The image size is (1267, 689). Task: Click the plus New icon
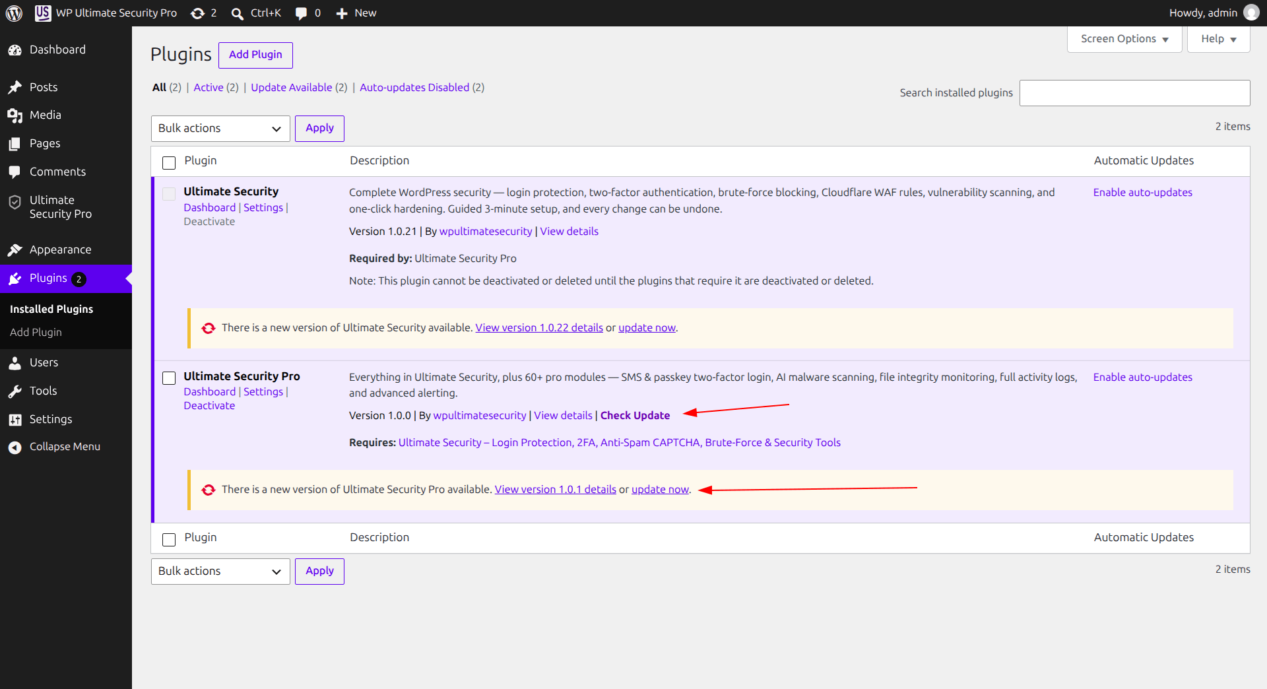(342, 13)
